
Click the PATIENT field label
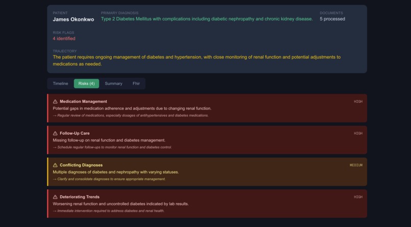coord(60,13)
